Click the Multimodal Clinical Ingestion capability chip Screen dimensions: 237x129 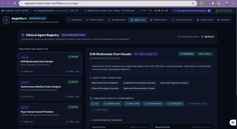point(105,83)
